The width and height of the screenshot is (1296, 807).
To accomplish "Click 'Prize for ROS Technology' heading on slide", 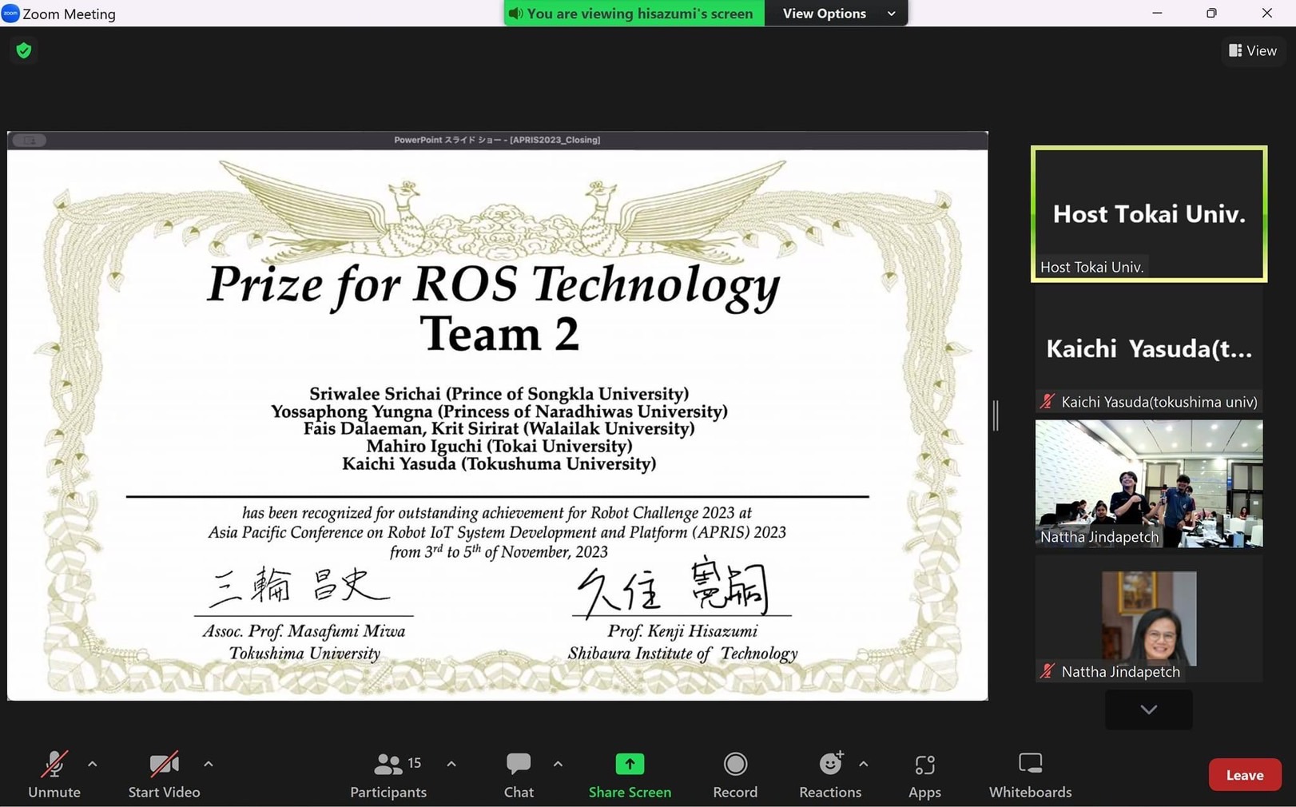I will [494, 285].
